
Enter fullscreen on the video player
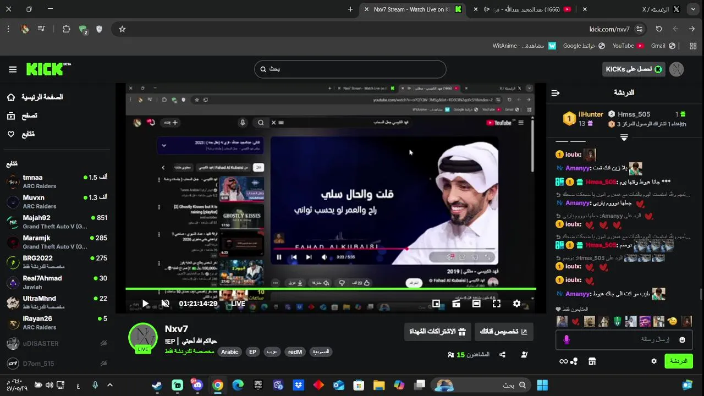(x=496, y=303)
